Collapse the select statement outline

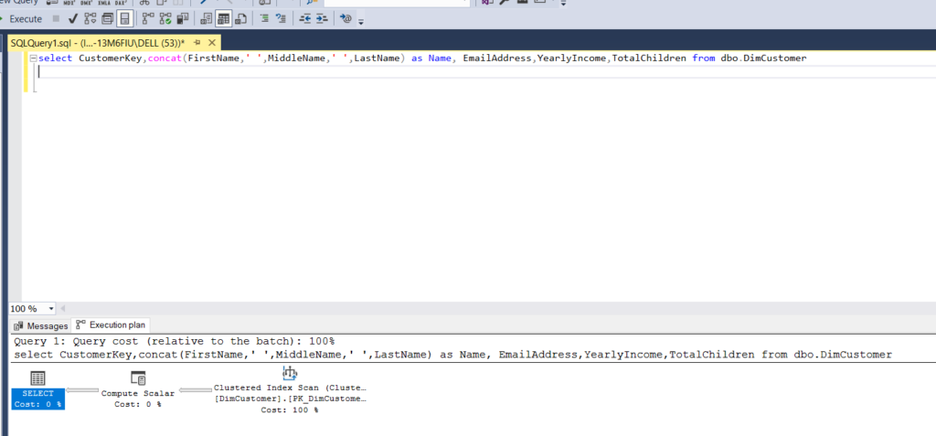[34, 58]
